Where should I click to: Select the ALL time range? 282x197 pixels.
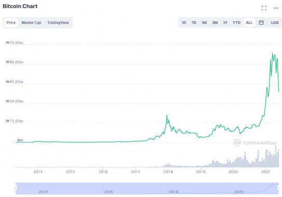[x=249, y=23]
